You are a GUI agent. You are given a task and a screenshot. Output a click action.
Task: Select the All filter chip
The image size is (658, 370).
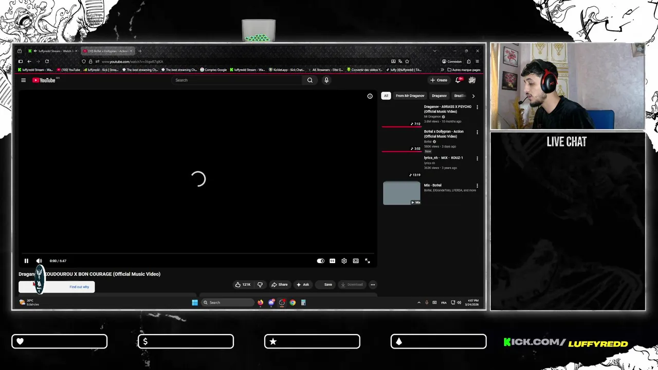pos(386,96)
